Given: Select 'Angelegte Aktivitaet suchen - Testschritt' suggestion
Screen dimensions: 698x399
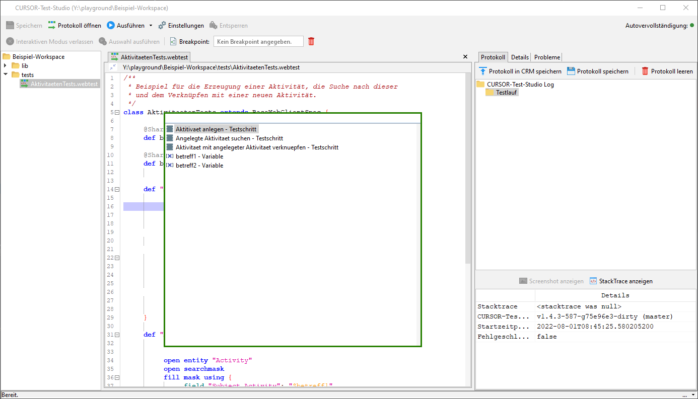Looking at the screenshot, I should [x=229, y=138].
